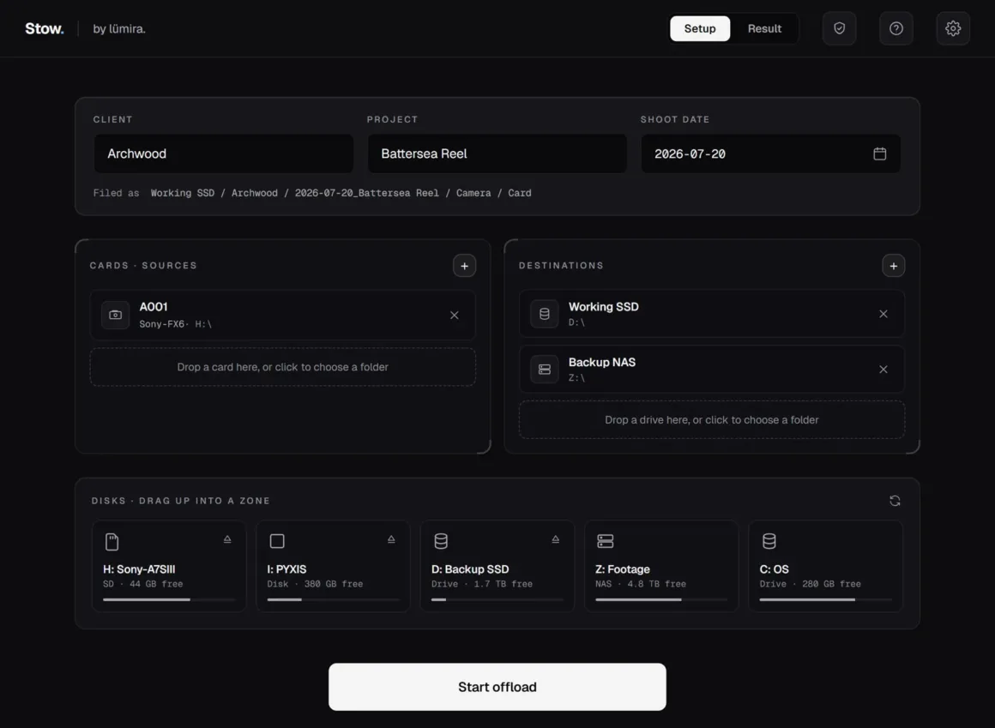The image size is (995, 728).
Task: Click the 'Sony-FX6· H:\' subtitle
Action: tap(176, 324)
